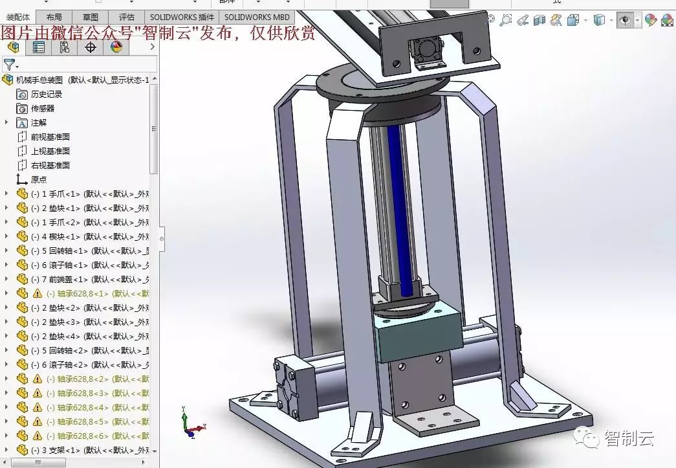This screenshot has width=676, height=468.
Task: Open the FeatureManager design tree tab
Action: pos(14,47)
